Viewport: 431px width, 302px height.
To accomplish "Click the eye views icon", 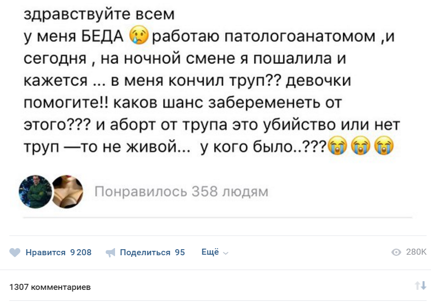I will 396,252.
